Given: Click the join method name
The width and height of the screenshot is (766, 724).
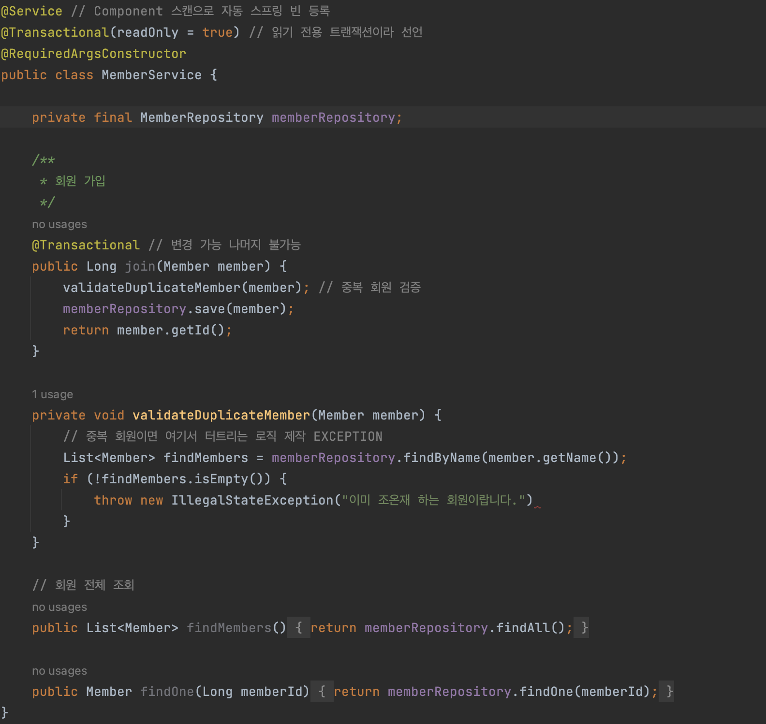Looking at the screenshot, I should 140,266.
